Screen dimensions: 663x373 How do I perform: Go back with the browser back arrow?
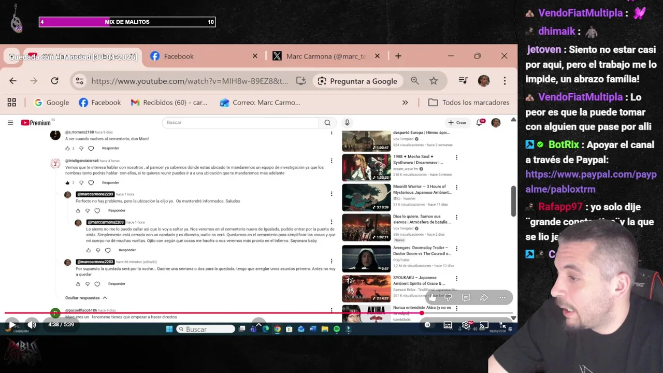pos(13,81)
